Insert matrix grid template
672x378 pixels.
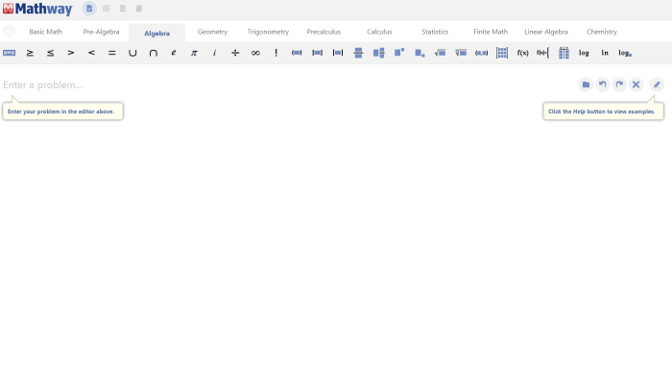(x=502, y=53)
